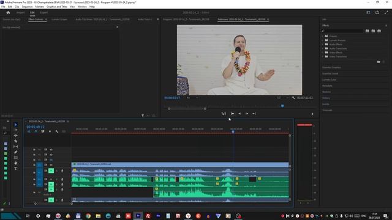This screenshot has width=392, height=220.
Task: Open the Fit zoom level dropdown
Action: tap(192, 98)
